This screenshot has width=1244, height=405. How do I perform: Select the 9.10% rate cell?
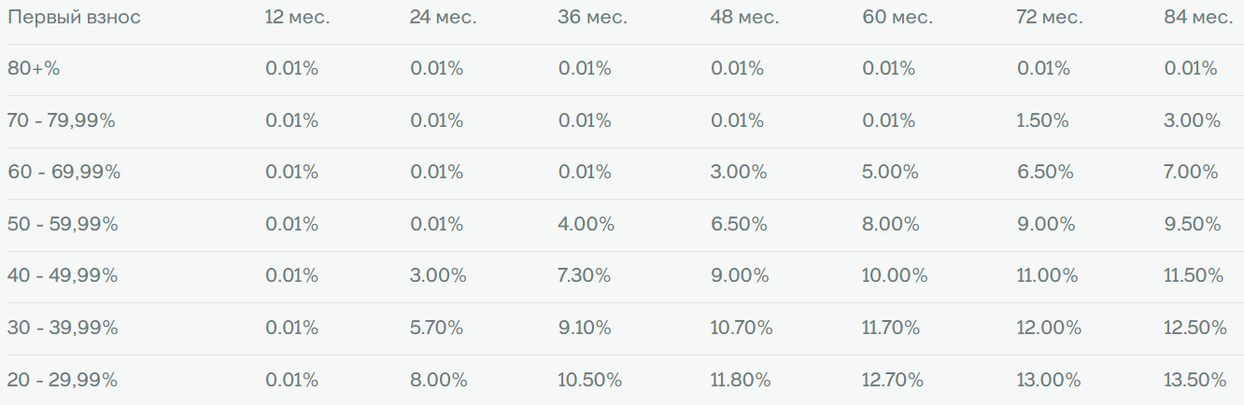point(585,328)
